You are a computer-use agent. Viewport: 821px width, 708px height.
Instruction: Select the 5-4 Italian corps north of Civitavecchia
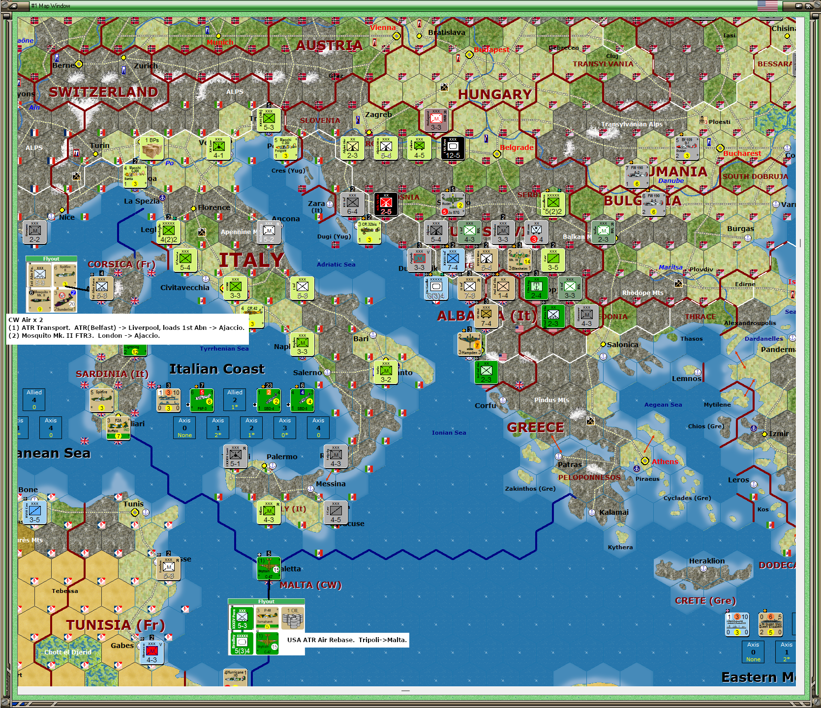(185, 260)
